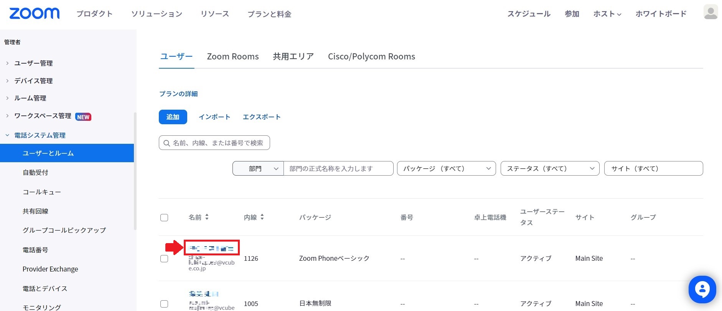Open モニタリング in sidebar
This screenshot has height=311, width=722.
pos(42,307)
